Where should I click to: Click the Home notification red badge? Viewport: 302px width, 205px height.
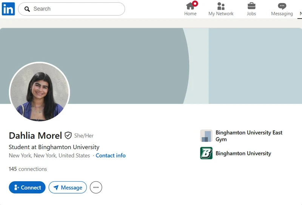pyautogui.click(x=195, y=3)
